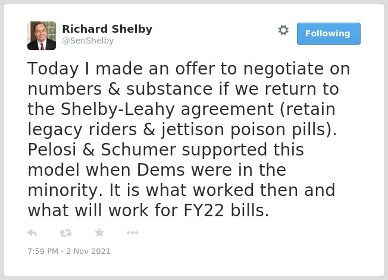Click the word "Schumer" in the tweet
The image size is (388, 280).
pos(138,150)
